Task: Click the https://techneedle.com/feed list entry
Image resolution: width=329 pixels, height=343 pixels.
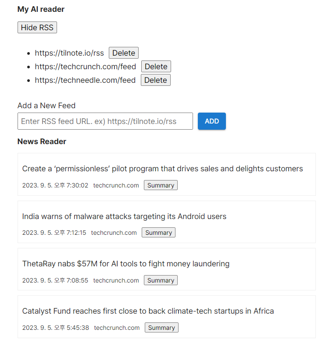Action: [85, 80]
